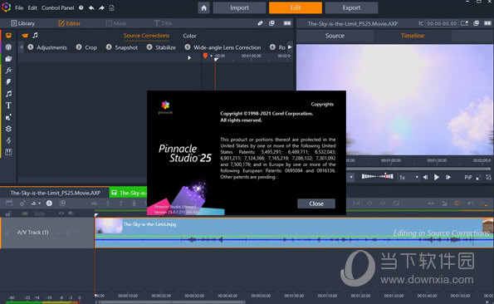This screenshot has width=494, height=304.
Task: Step back one frame in preview
Action: click(425, 178)
